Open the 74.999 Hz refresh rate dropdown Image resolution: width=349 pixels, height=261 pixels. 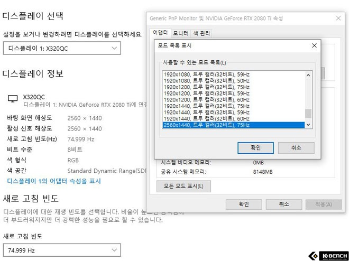click(62, 250)
